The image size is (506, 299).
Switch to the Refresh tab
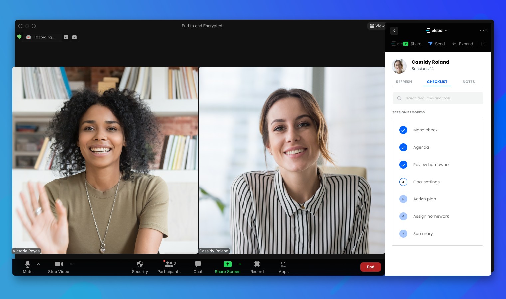click(x=404, y=82)
